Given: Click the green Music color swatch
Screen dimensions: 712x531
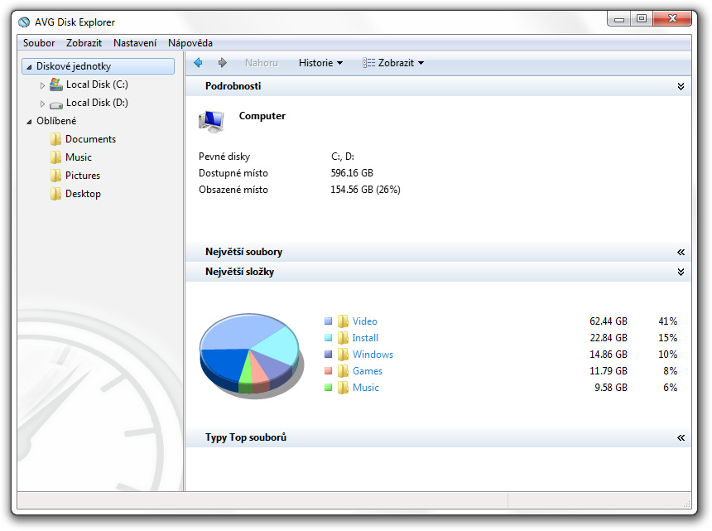Looking at the screenshot, I should (x=329, y=388).
